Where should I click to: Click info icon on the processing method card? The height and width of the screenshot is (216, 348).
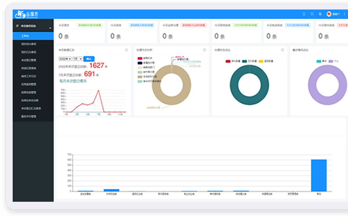point(205,50)
